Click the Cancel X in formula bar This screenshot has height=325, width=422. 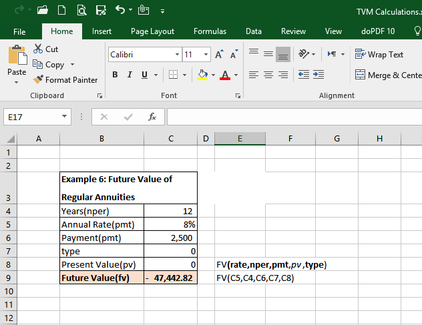[104, 117]
